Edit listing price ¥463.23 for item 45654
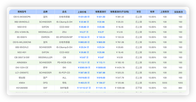 [x=89, y=83]
